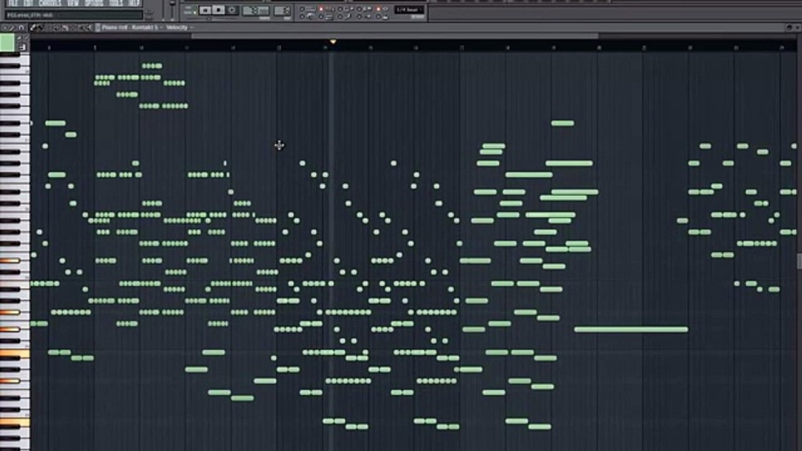Click the piano roll horizontal scrollbar

click(x=395, y=36)
